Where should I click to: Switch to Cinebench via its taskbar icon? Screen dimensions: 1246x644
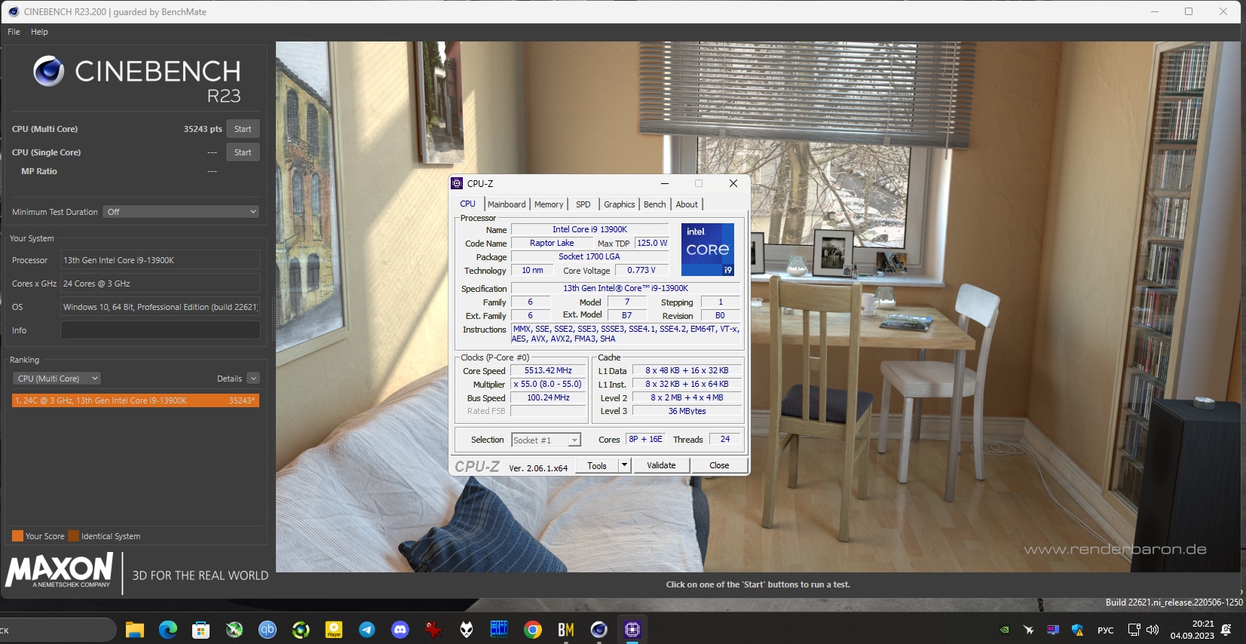(x=599, y=630)
